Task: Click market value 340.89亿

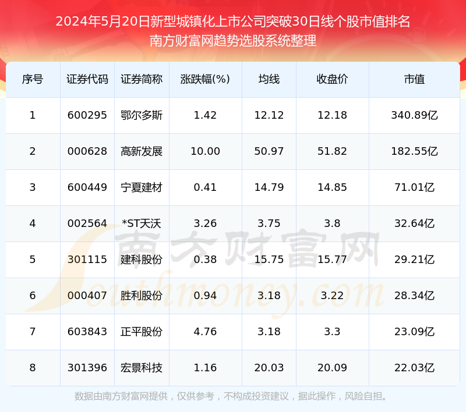Action: click(414, 115)
